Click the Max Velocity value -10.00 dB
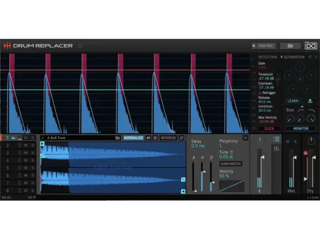The image size is (320, 240). [x=266, y=122]
